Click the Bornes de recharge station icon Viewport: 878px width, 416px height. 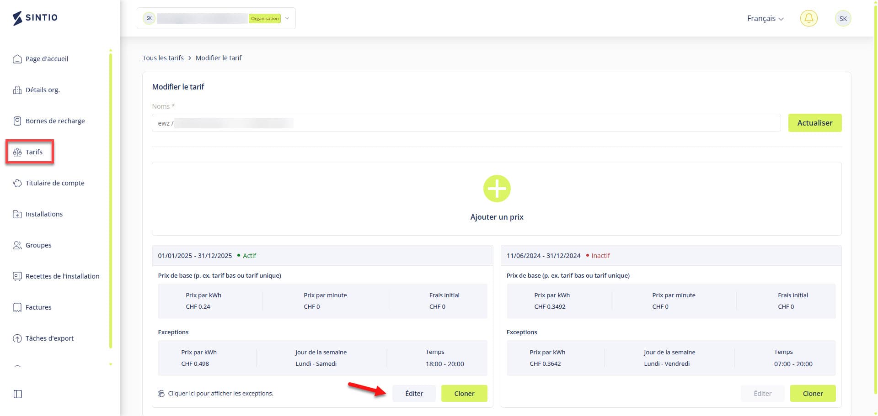(x=17, y=121)
